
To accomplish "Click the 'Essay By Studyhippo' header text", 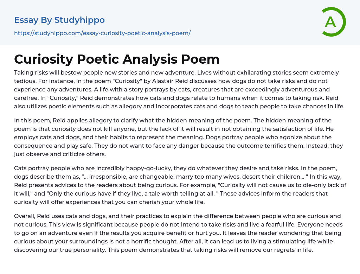I will pos(59,20).
